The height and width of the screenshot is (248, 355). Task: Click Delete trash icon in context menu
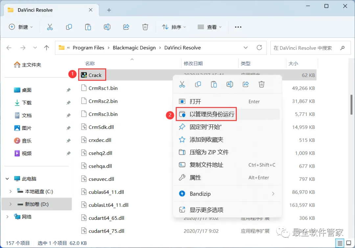point(262,85)
